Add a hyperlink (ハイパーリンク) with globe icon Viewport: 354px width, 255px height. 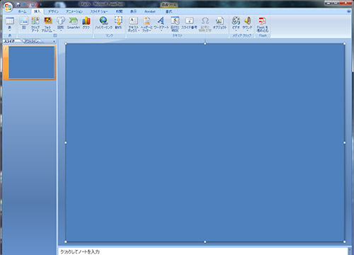(103, 23)
